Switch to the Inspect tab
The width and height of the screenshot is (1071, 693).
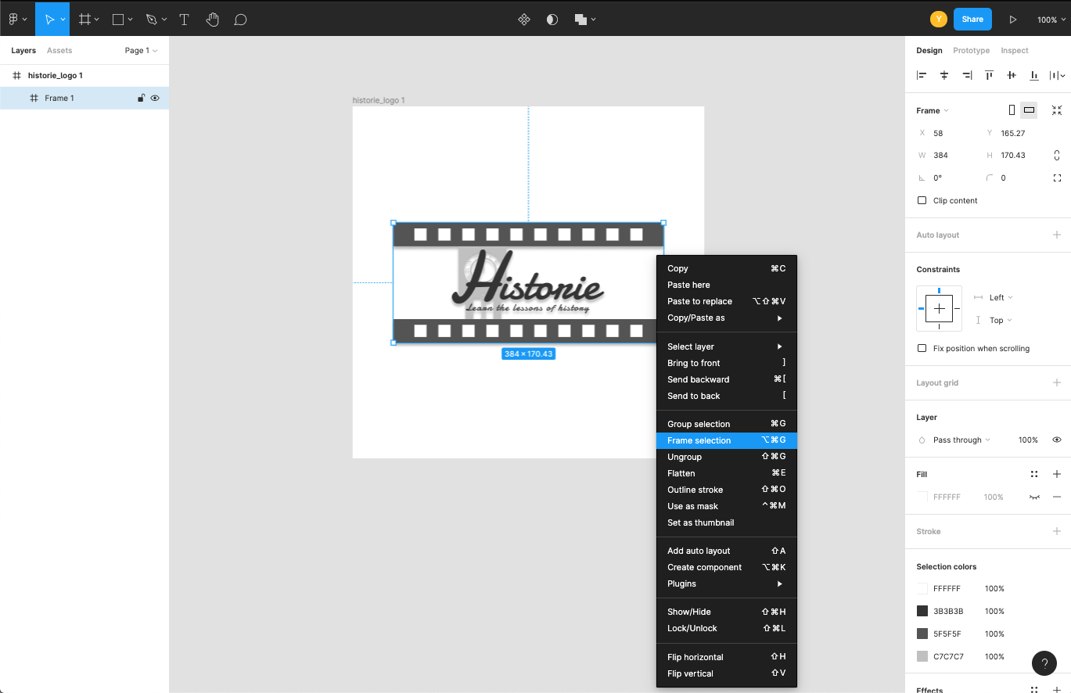[1015, 51]
